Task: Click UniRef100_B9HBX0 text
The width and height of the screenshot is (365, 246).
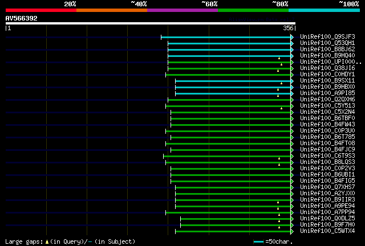Action: 327,87
